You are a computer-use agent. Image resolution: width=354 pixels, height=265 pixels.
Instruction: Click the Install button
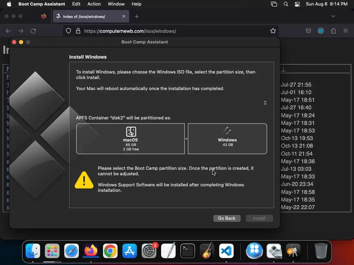point(259,218)
